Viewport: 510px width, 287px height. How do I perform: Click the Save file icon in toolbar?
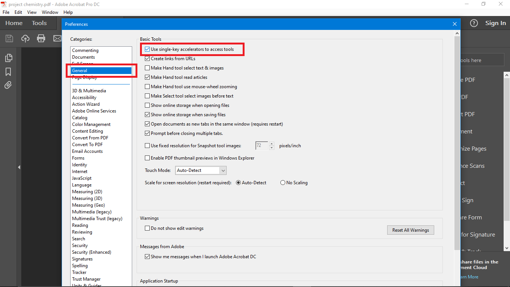click(9, 38)
